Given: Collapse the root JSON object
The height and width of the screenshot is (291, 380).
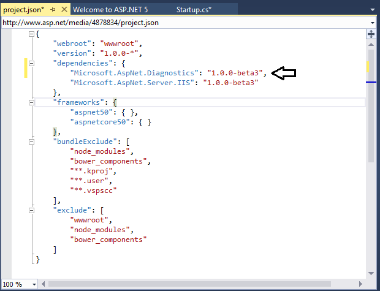Looking at the screenshot, I should (x=31, y=34).
